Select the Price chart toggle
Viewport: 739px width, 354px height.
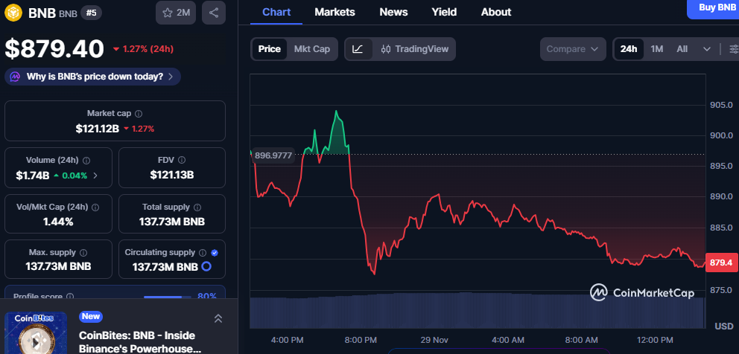click(x=269, y=49)
